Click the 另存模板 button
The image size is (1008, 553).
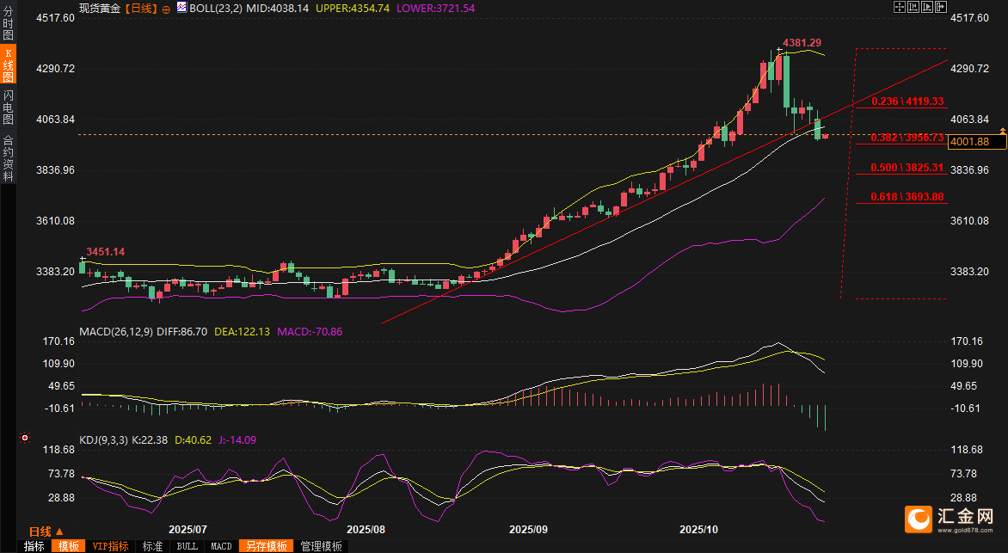[266, 546]
